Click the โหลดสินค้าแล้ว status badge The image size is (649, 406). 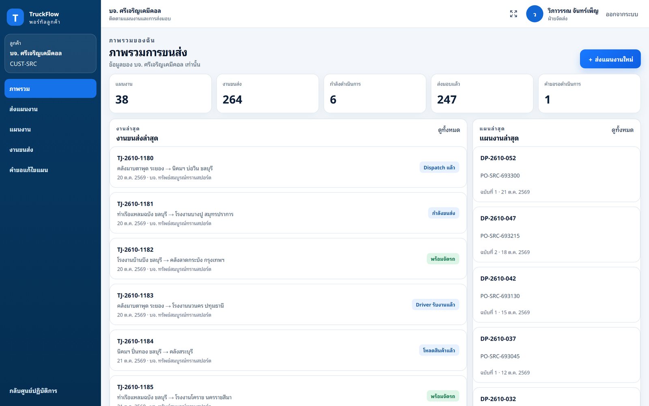439,350
